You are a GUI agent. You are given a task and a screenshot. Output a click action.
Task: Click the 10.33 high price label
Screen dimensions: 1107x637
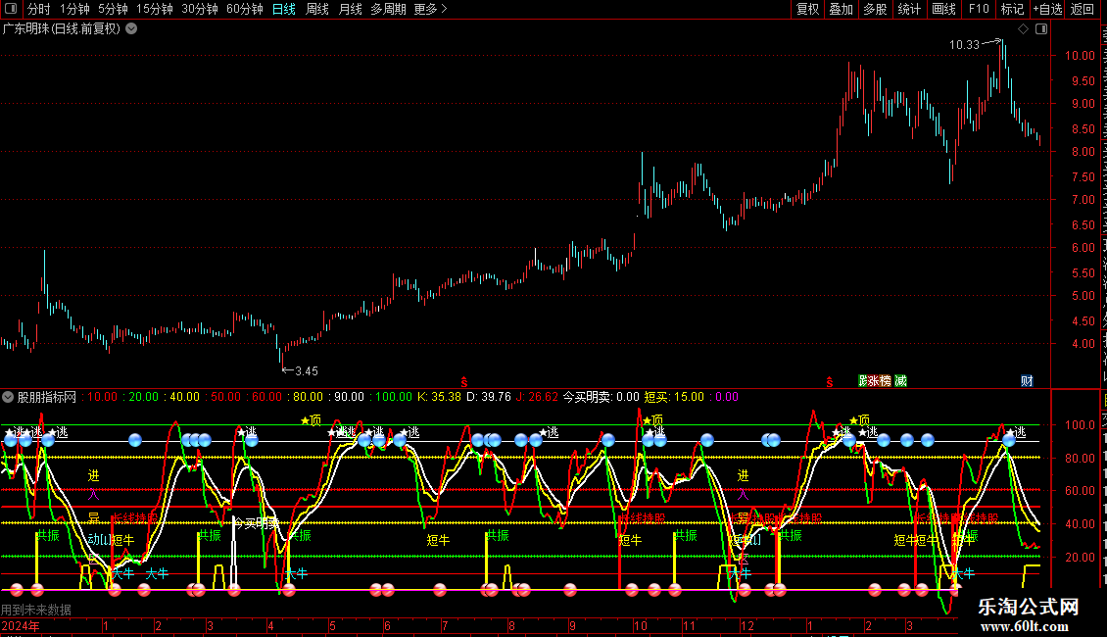coord(964,44)
